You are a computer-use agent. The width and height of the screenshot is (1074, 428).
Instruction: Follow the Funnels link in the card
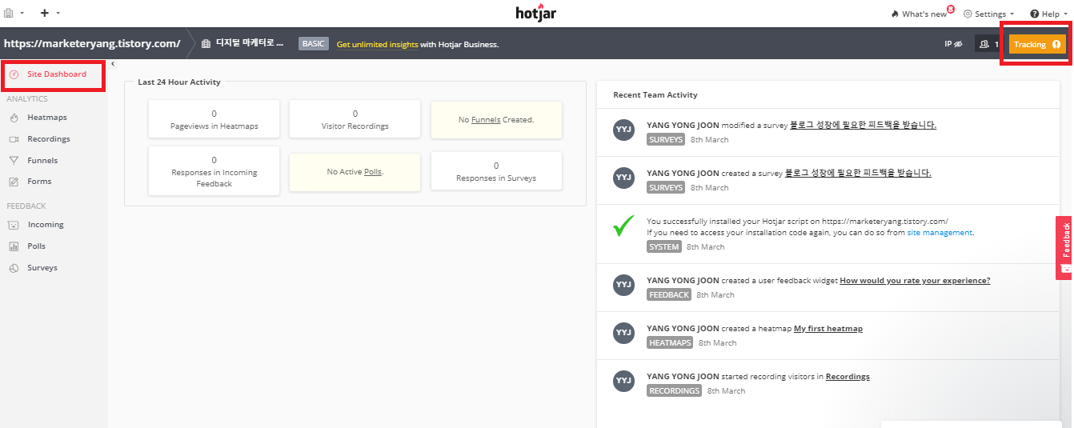(x=486, y=120)
